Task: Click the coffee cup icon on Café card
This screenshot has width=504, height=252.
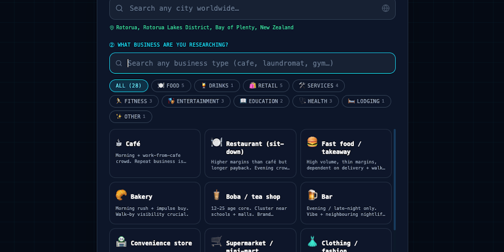Action: point(119,143)
